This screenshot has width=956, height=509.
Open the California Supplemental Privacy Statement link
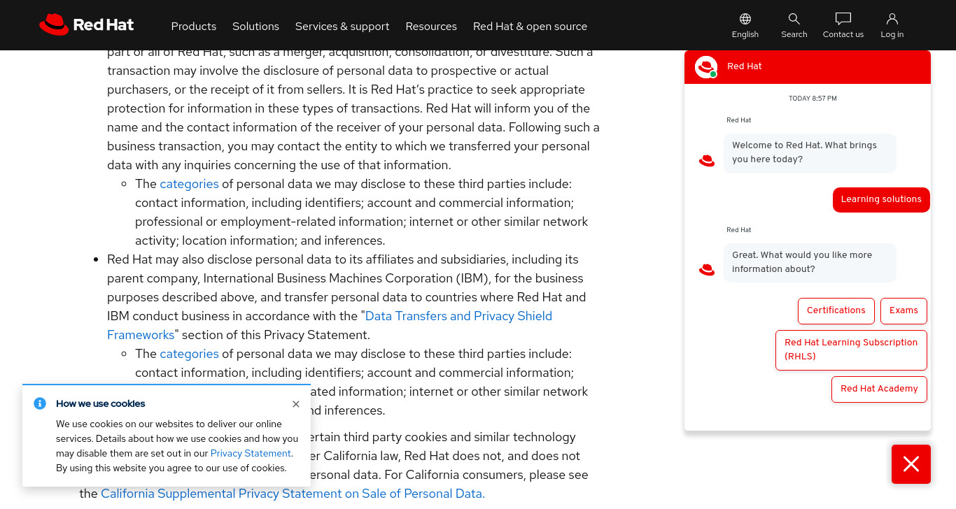[x=293, y=494]
